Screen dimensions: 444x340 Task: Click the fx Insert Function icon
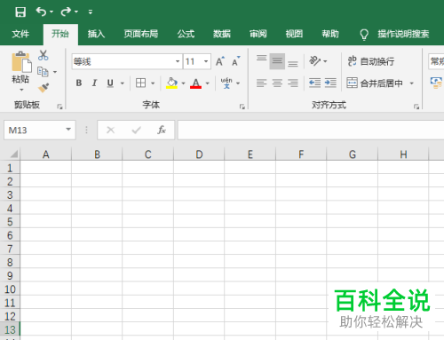(162, 130)
